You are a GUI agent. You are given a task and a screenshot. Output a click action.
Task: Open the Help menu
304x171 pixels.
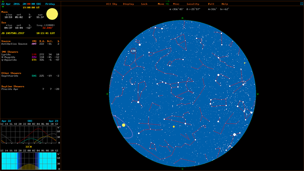225,3
